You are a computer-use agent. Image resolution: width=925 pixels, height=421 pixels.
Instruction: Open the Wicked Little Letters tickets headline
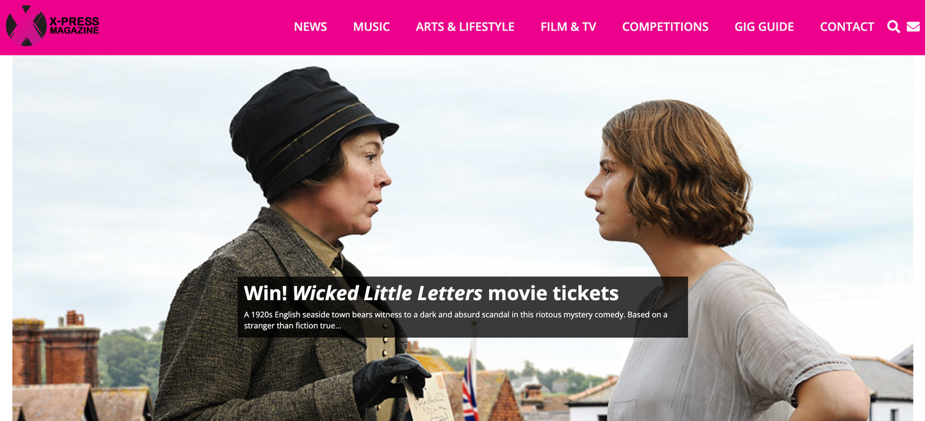[x=431, y=293]
